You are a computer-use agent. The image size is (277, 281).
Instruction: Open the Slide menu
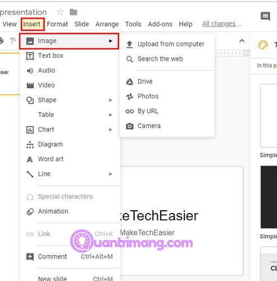pos(81,24)
